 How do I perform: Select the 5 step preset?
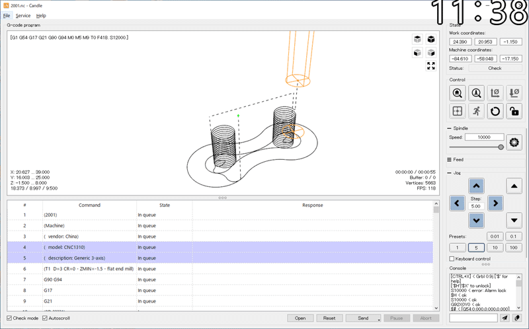point(476,248)
